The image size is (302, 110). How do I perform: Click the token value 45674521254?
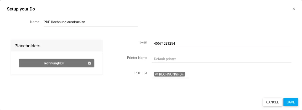coord(164,44)
